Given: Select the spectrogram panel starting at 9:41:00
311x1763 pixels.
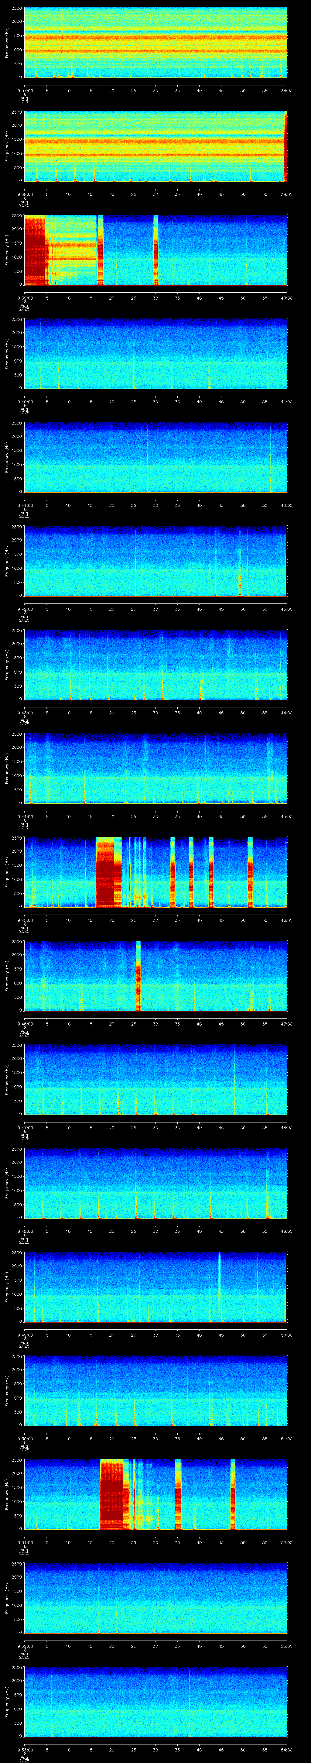Looking at the screenshot, I should tap(155, 457).
